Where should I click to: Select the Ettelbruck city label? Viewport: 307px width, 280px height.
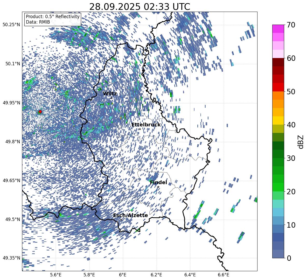coord(146,125)
